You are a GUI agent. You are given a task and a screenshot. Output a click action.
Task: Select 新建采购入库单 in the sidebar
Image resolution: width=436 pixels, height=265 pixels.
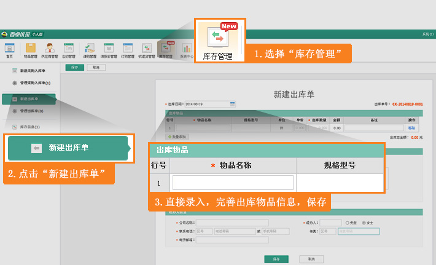[x=32, y=71]
